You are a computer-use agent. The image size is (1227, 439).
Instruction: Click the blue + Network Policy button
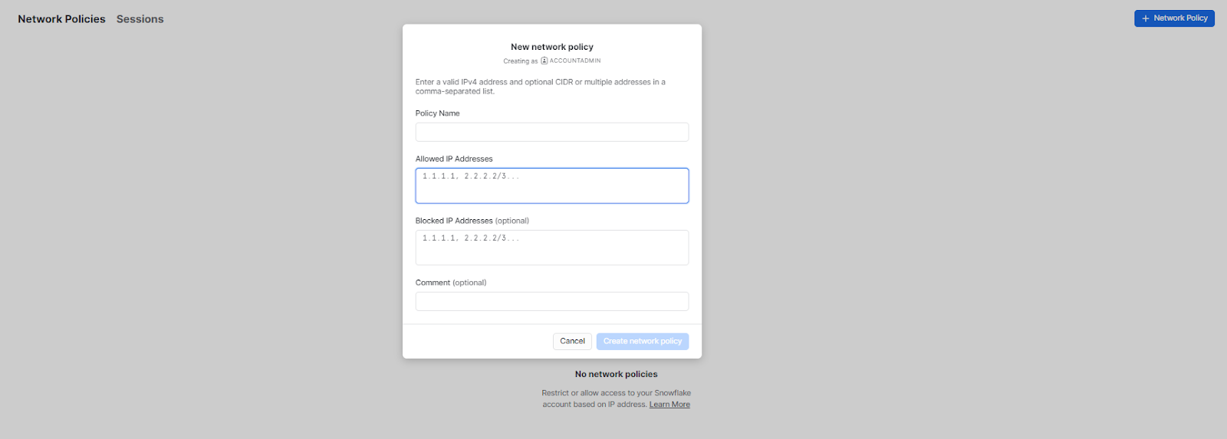[1174, 18]
